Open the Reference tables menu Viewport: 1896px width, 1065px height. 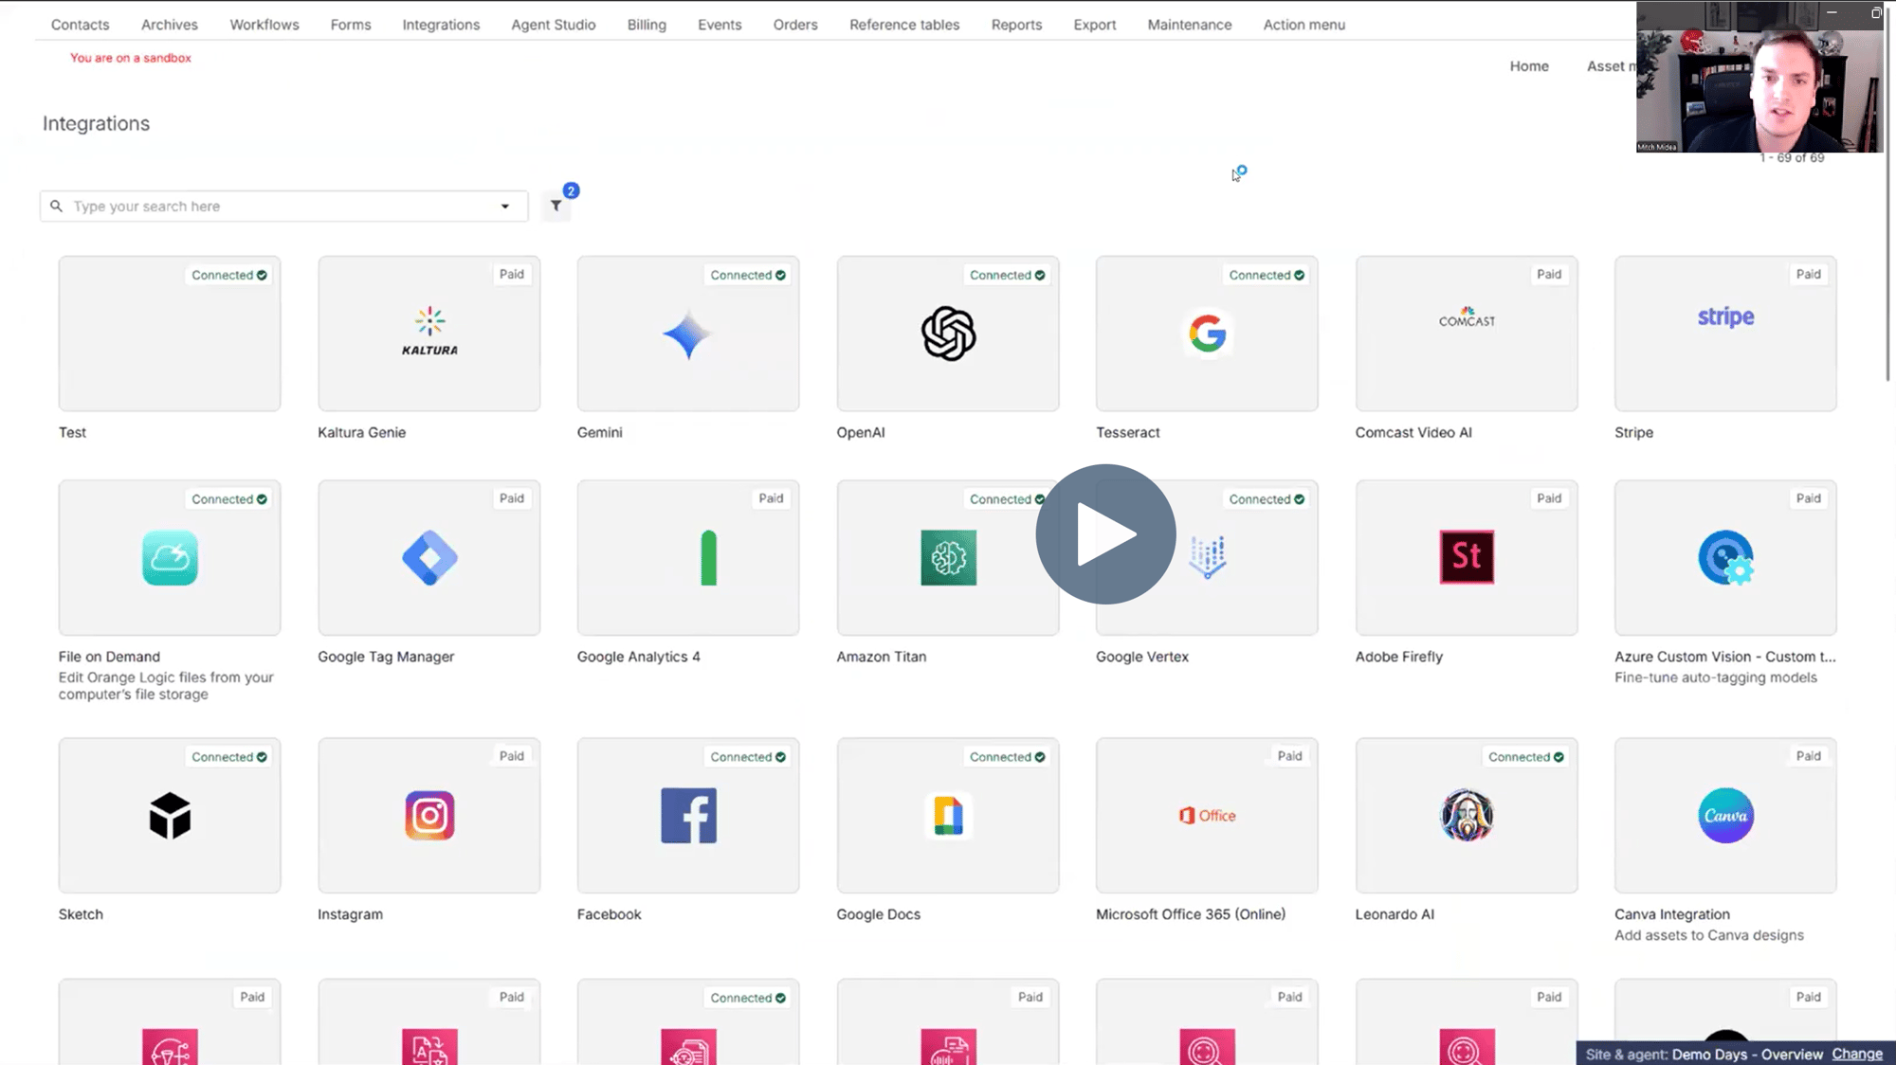point(904,25)
